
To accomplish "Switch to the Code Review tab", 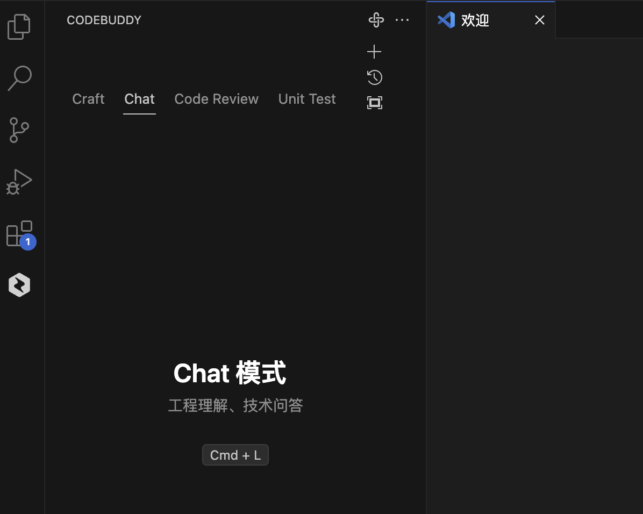I will 216,99.
